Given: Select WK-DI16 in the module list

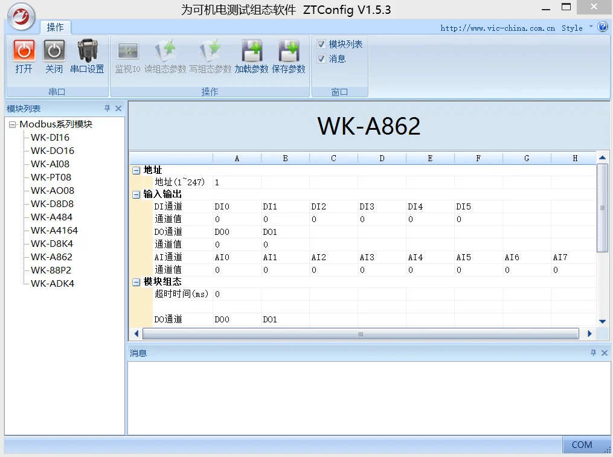Looking at the screenshot, I should point(50,138).
